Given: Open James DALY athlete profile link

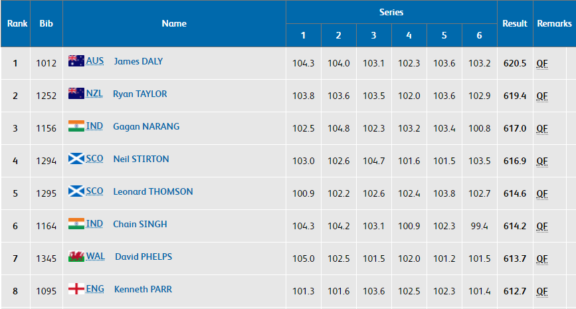Looking at the screenshot, I should (x=138, y=61).
